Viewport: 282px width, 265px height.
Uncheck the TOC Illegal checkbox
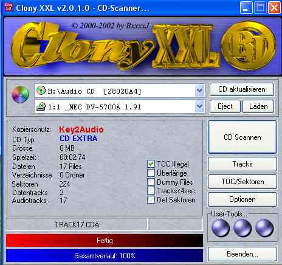click(151, 163)
